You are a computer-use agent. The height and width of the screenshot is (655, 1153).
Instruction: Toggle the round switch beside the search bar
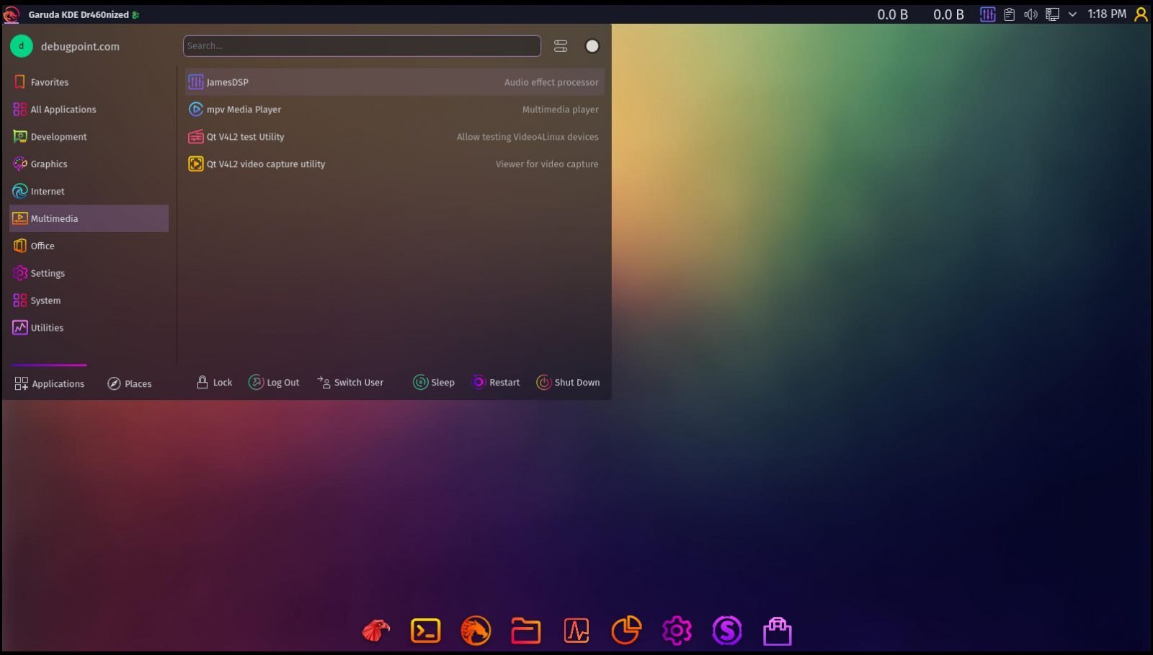tap(592, 45)
